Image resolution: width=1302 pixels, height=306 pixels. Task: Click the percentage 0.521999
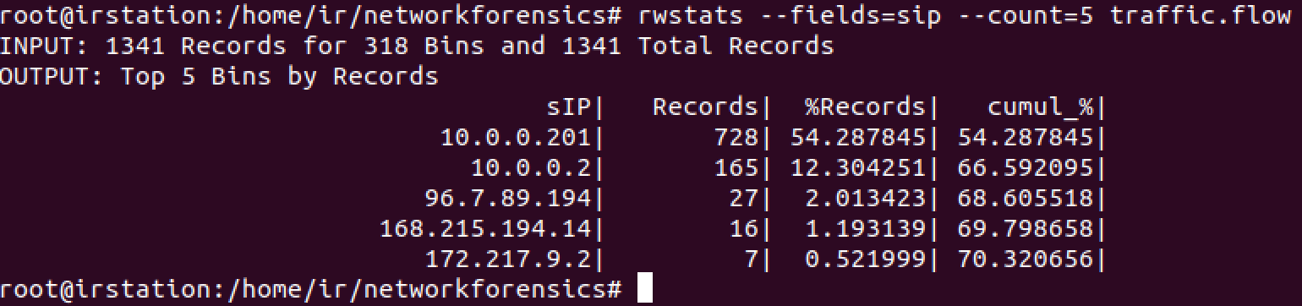pyautogui.click(x=865, y=260)
